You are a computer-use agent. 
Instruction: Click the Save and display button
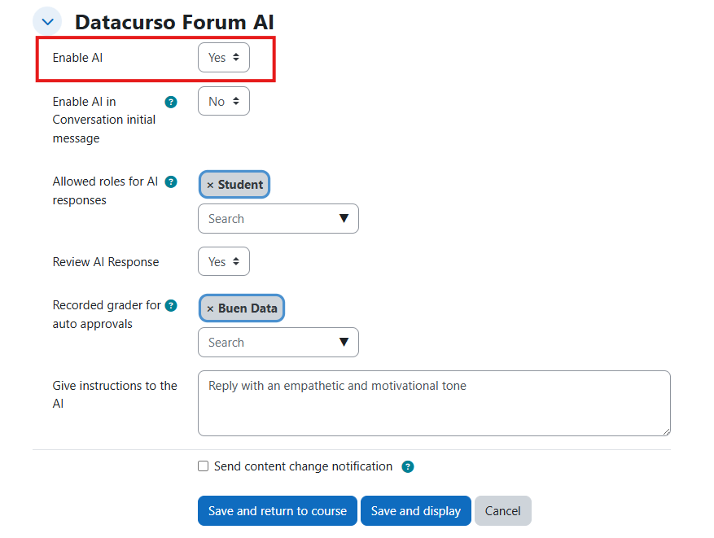click(415, 510)
